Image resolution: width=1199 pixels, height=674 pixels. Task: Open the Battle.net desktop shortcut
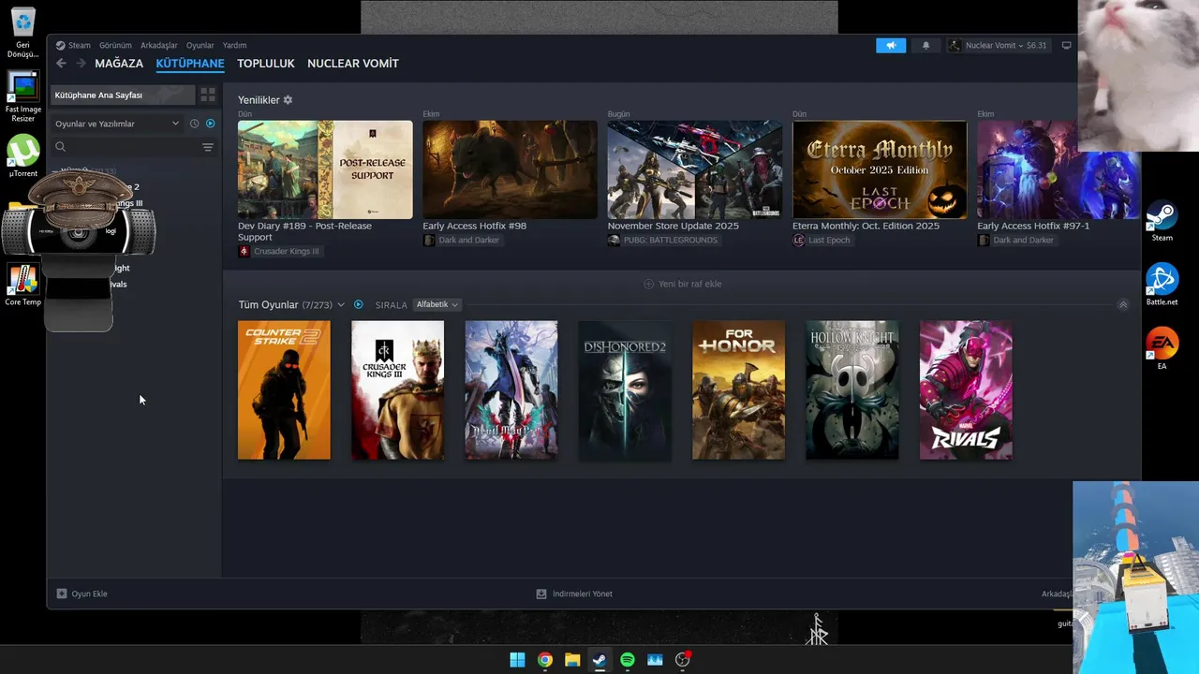[x=1162, y=286]
